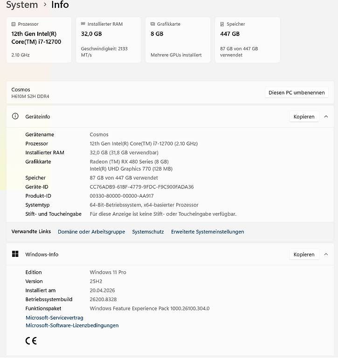Click the Grafikkarte card icon
The height and width of the screenshot is (358, 338).
point(152,24)
